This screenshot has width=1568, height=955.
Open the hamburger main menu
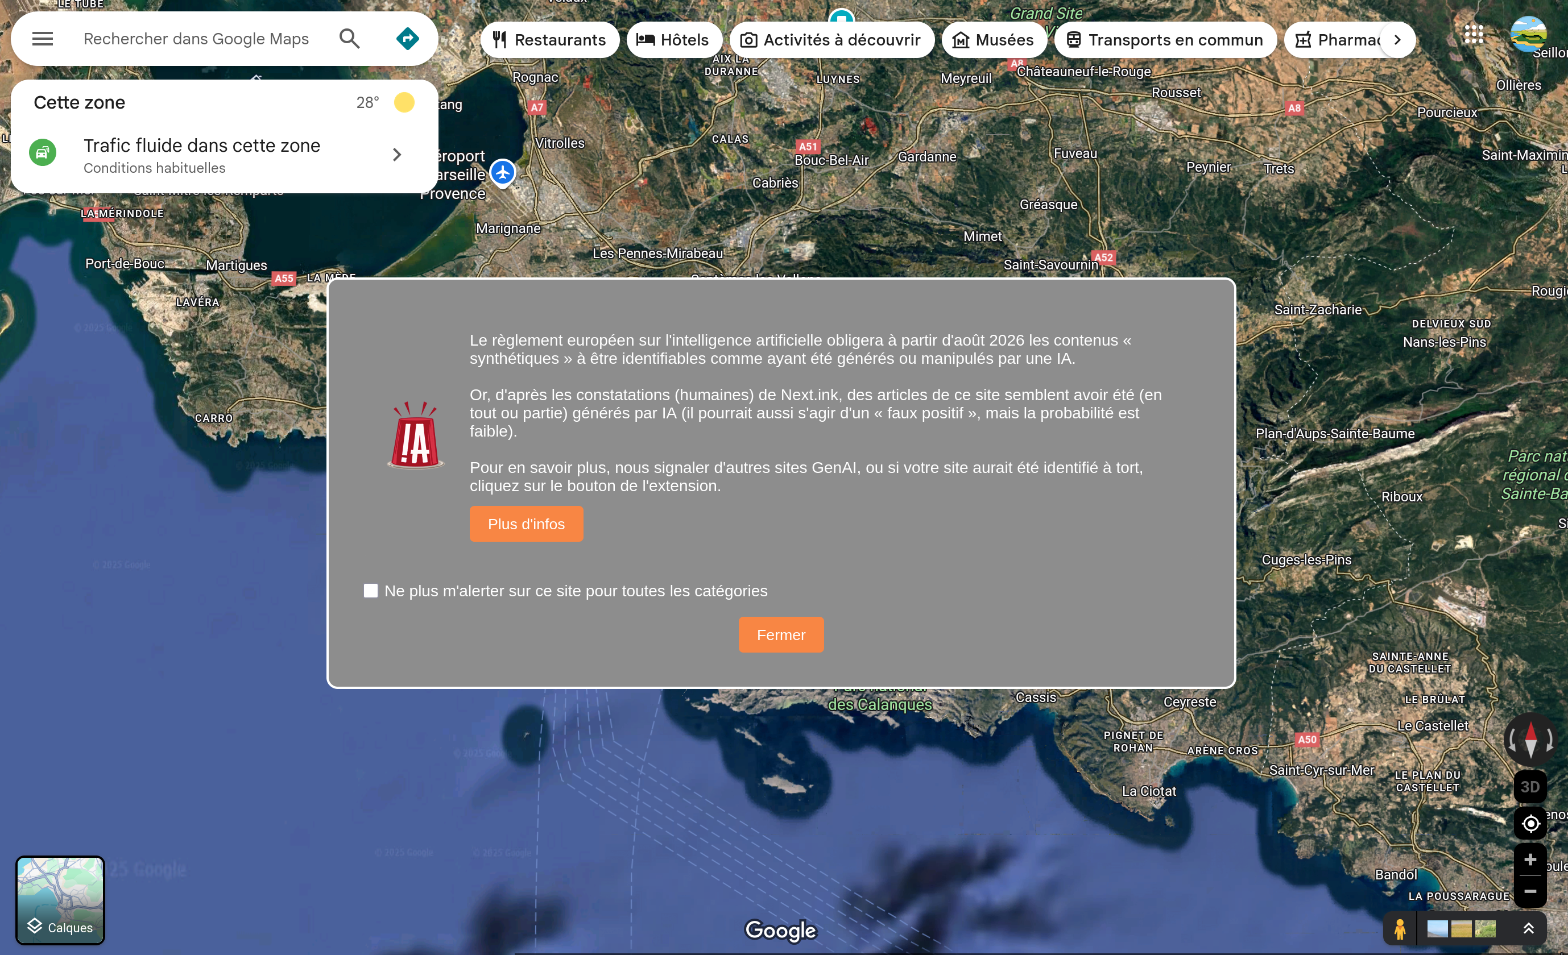click(43, 39)
